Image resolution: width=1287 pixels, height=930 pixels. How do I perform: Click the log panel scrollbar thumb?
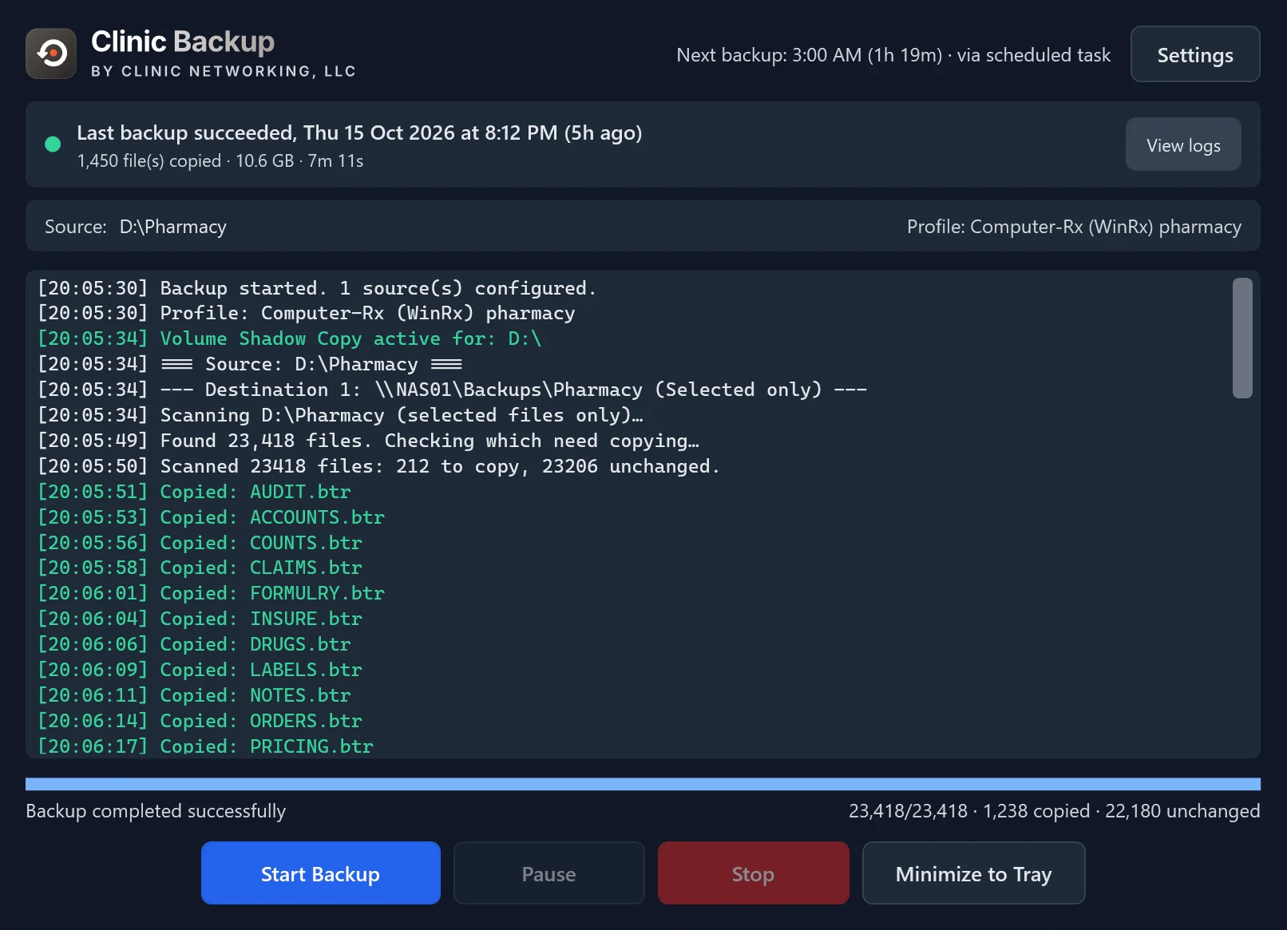(1242, 338)
